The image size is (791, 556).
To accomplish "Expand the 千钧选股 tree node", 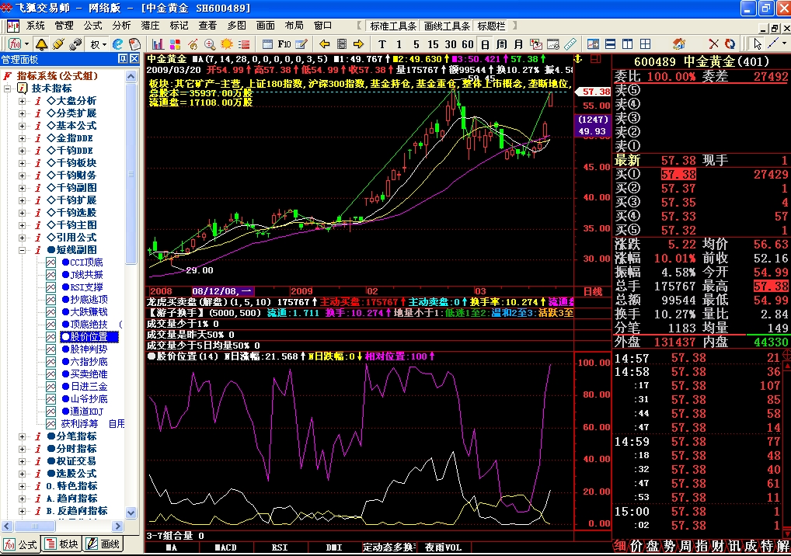I will click(22, 213).
